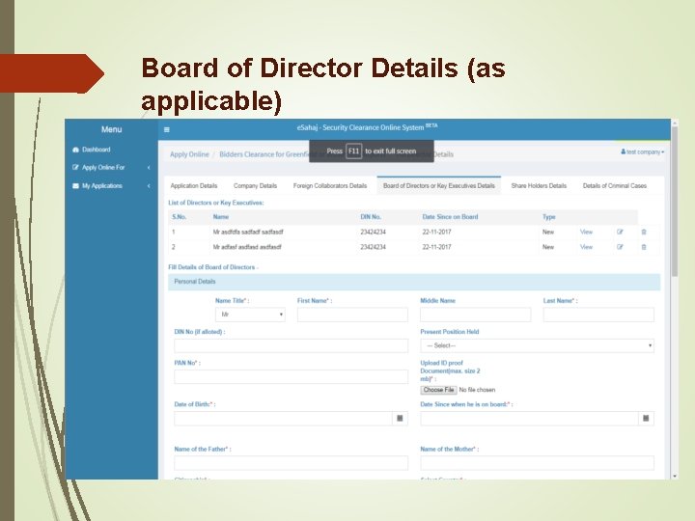Edit row 2 director entry icon

(620, 247)
